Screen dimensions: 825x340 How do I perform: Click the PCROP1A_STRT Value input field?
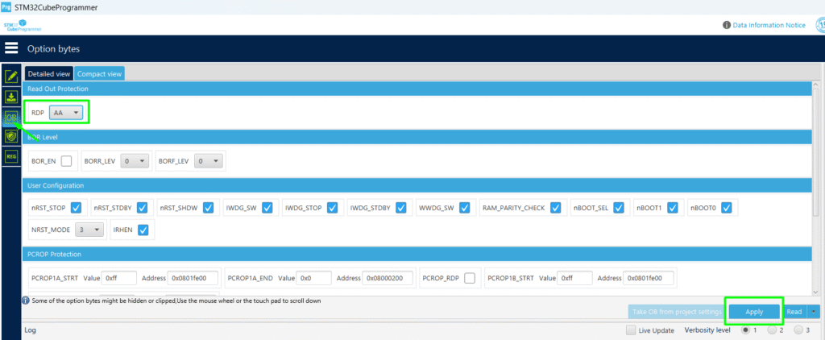click(119, 278)
